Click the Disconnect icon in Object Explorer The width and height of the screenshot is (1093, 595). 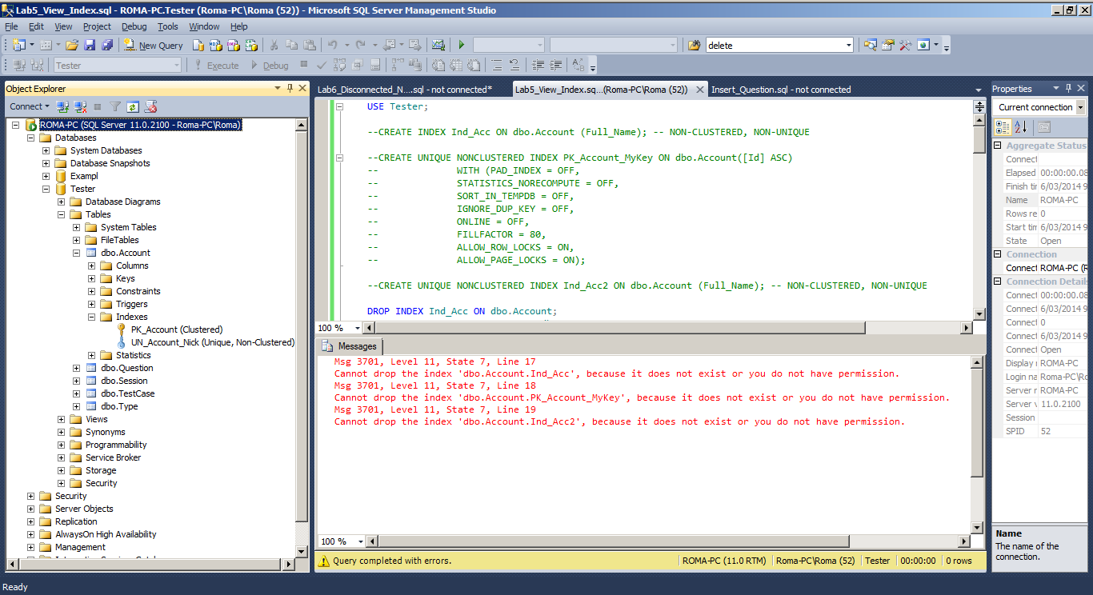(80, 106)
